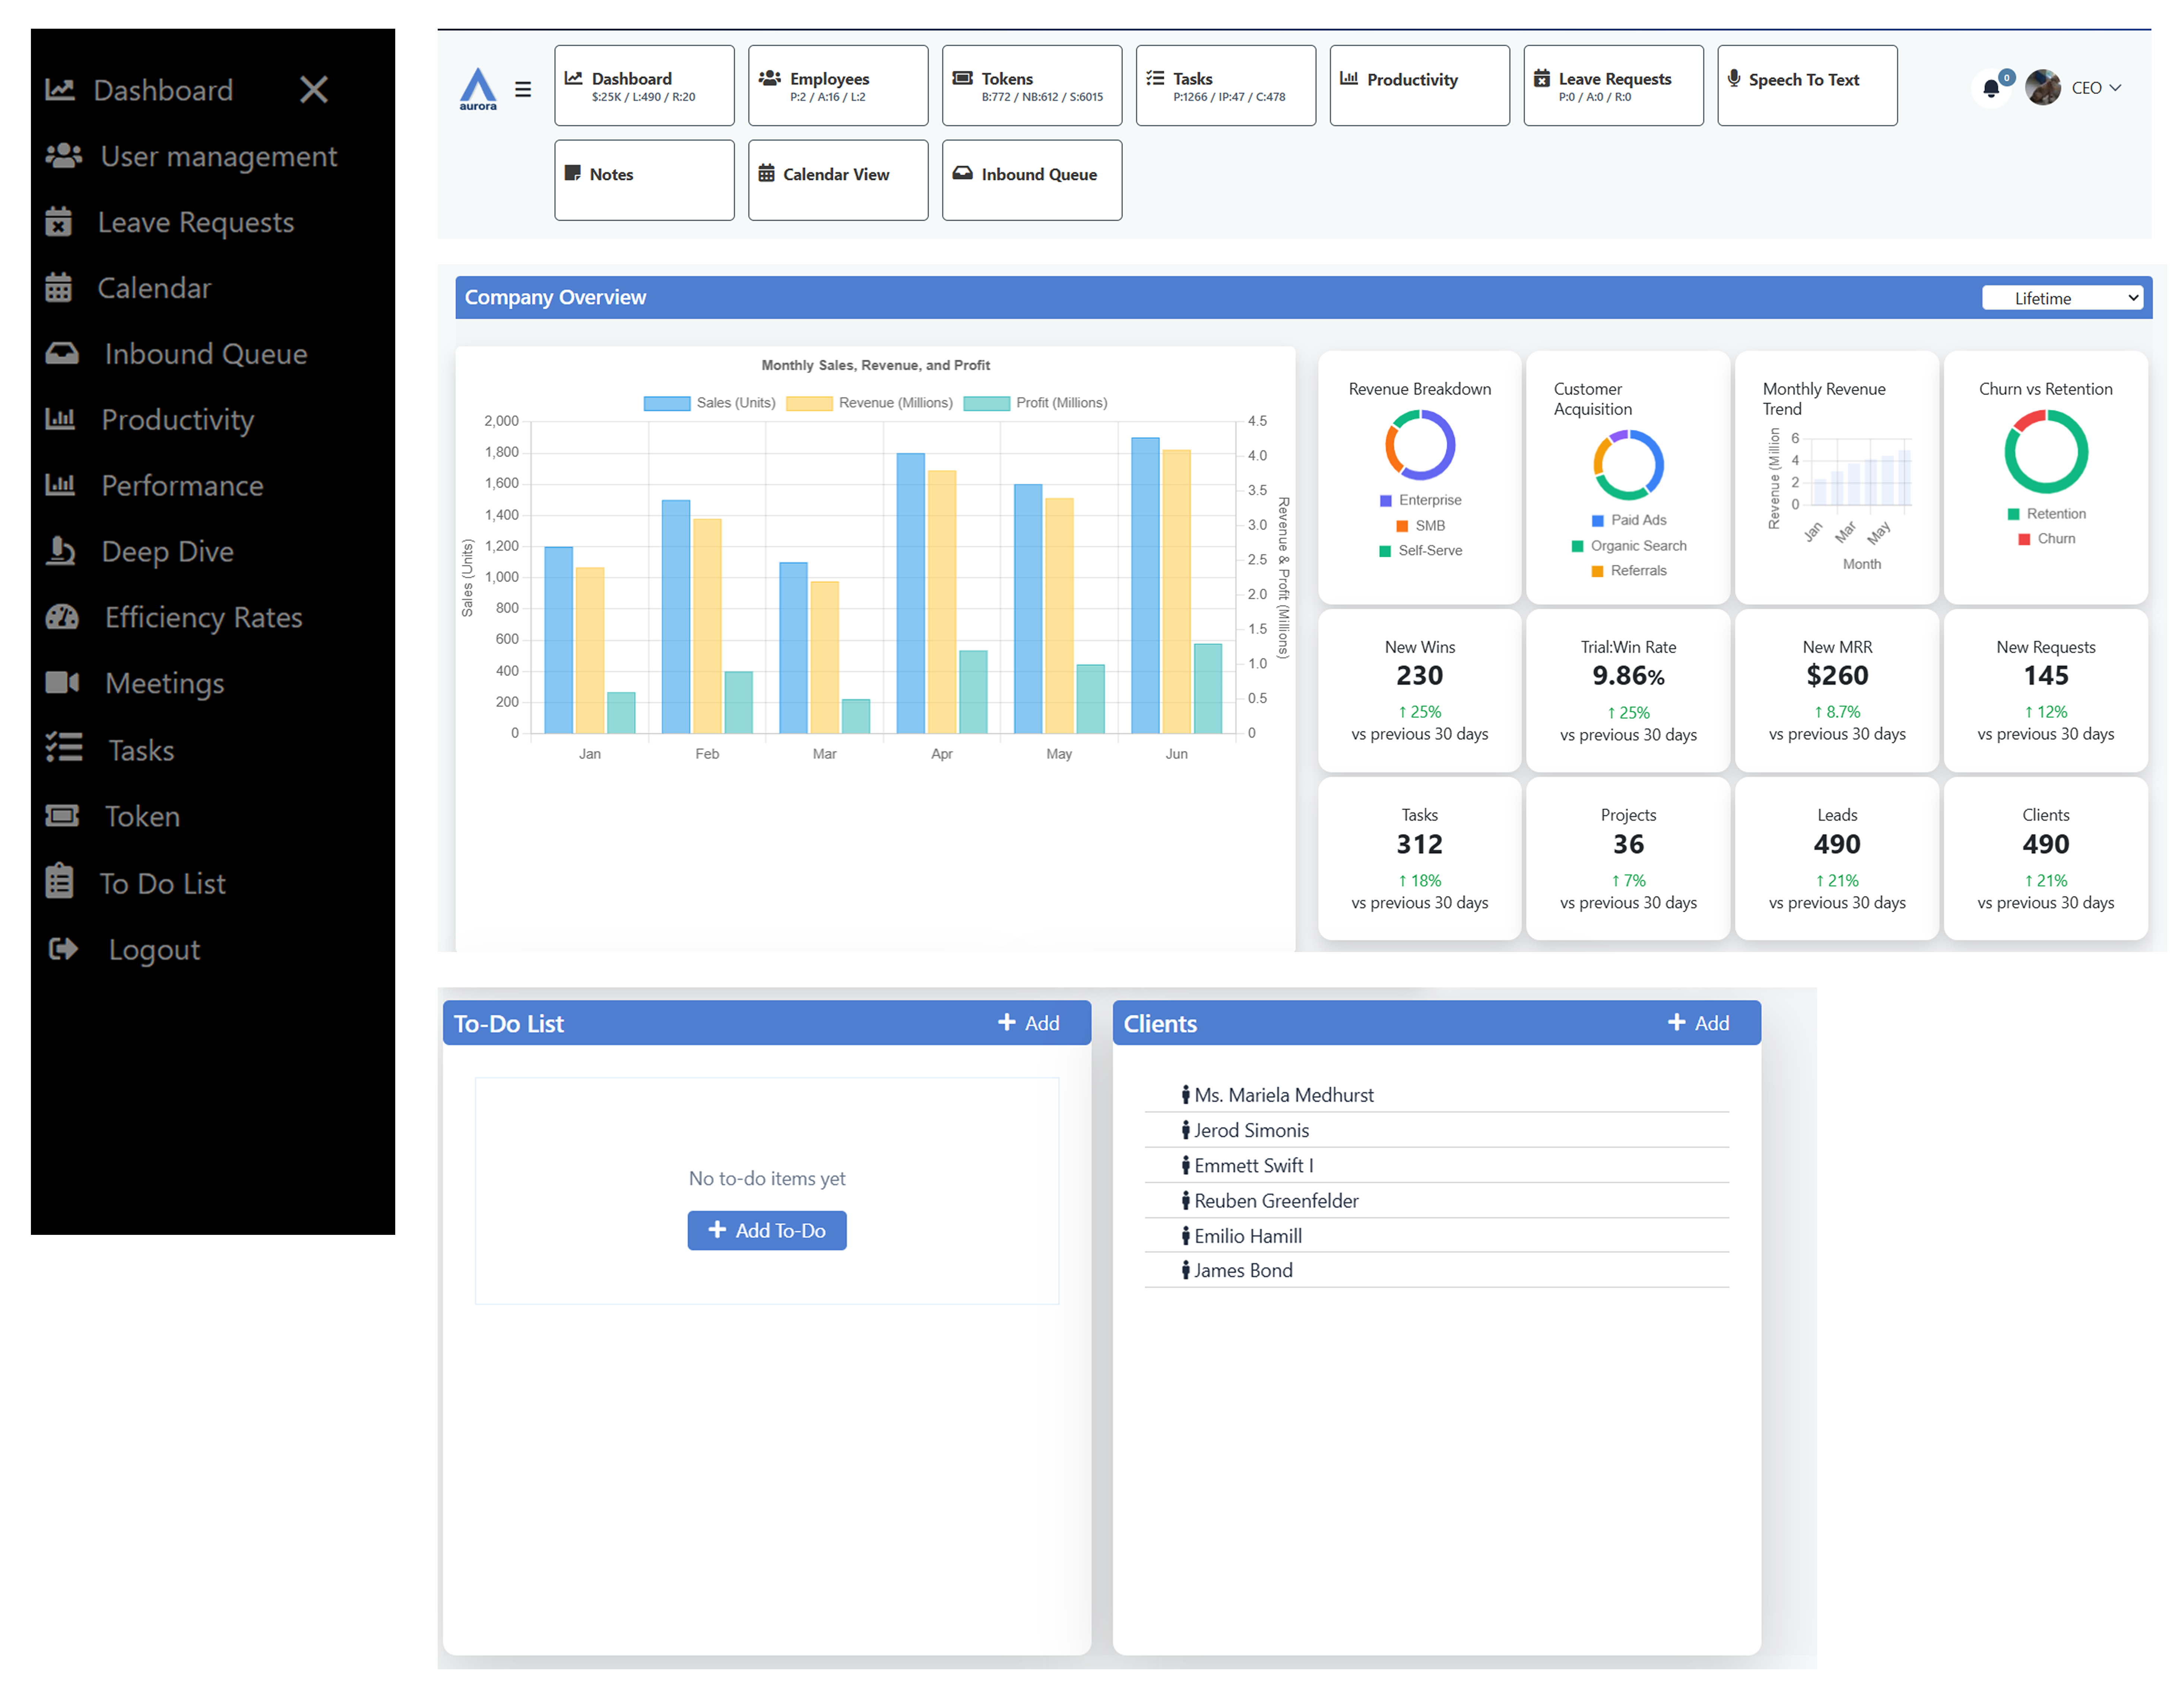Open the Inbound Queue top card
This screenshot has height=1698, width=2184.
pos(1032,180)
